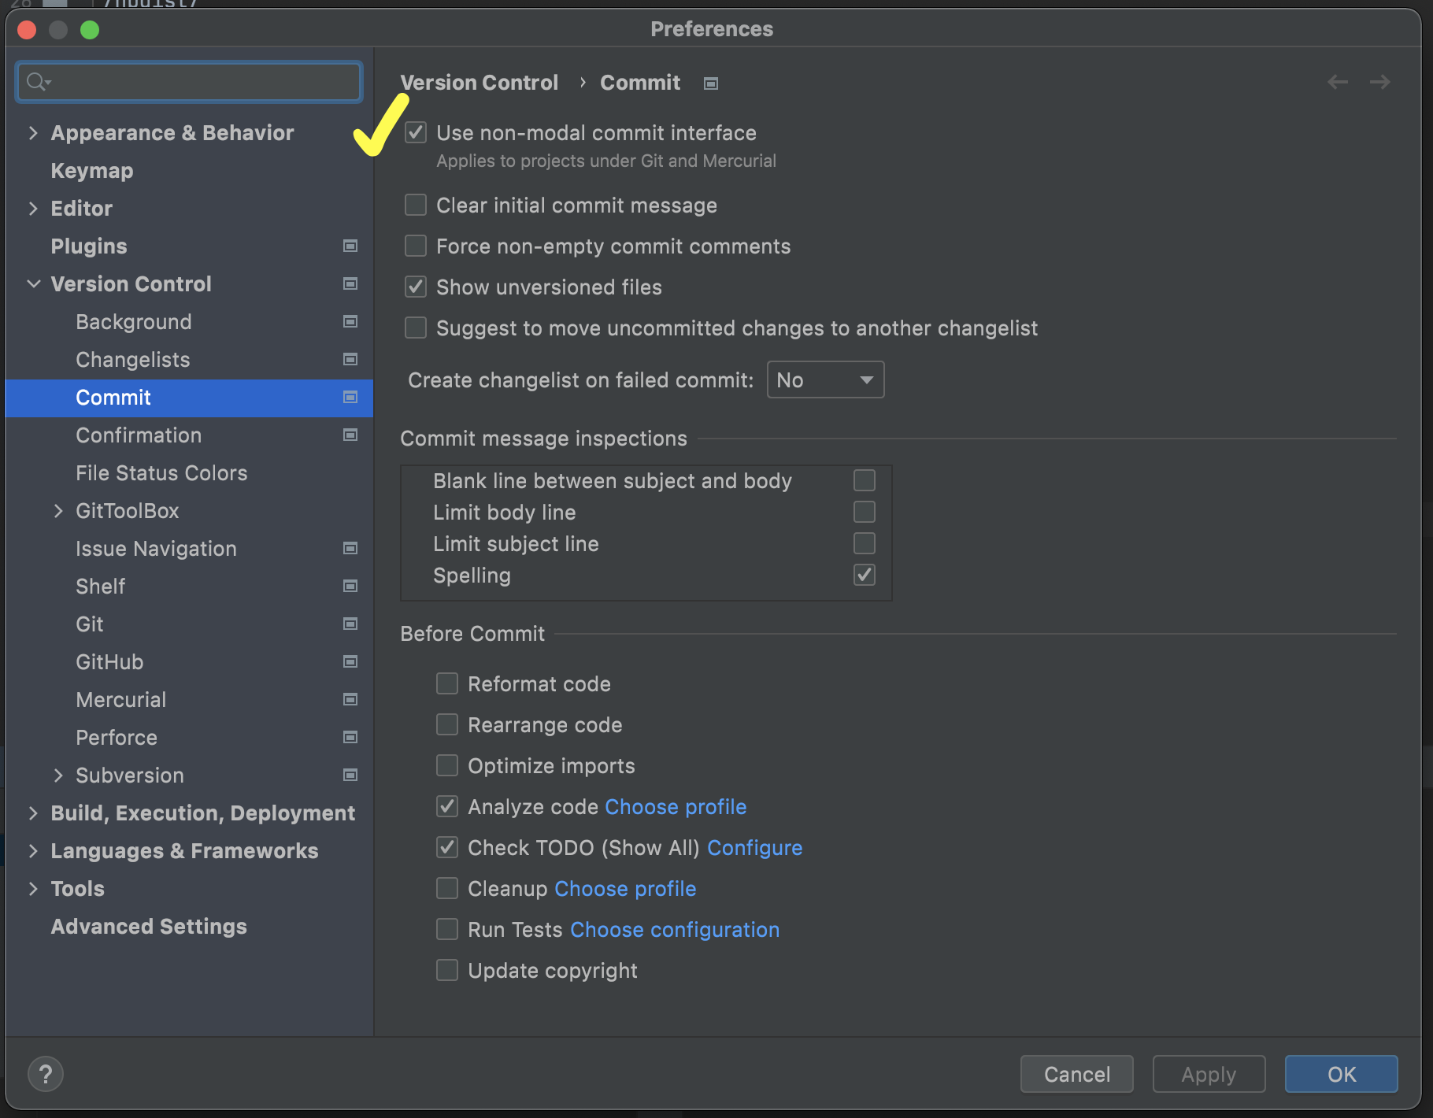Screen dimensions: 1433x1118
Task: Click the search magnifier icon
Action: point(35,81)
